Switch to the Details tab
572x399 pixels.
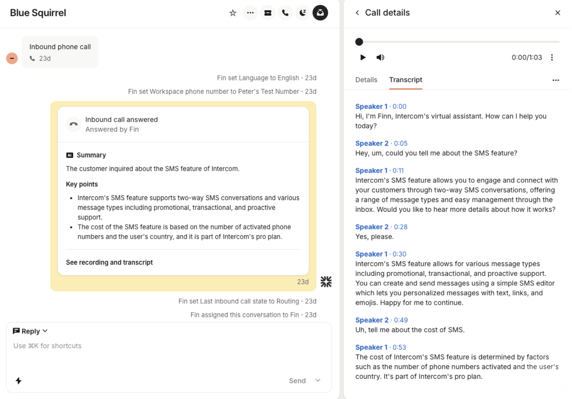pos(366,80)
